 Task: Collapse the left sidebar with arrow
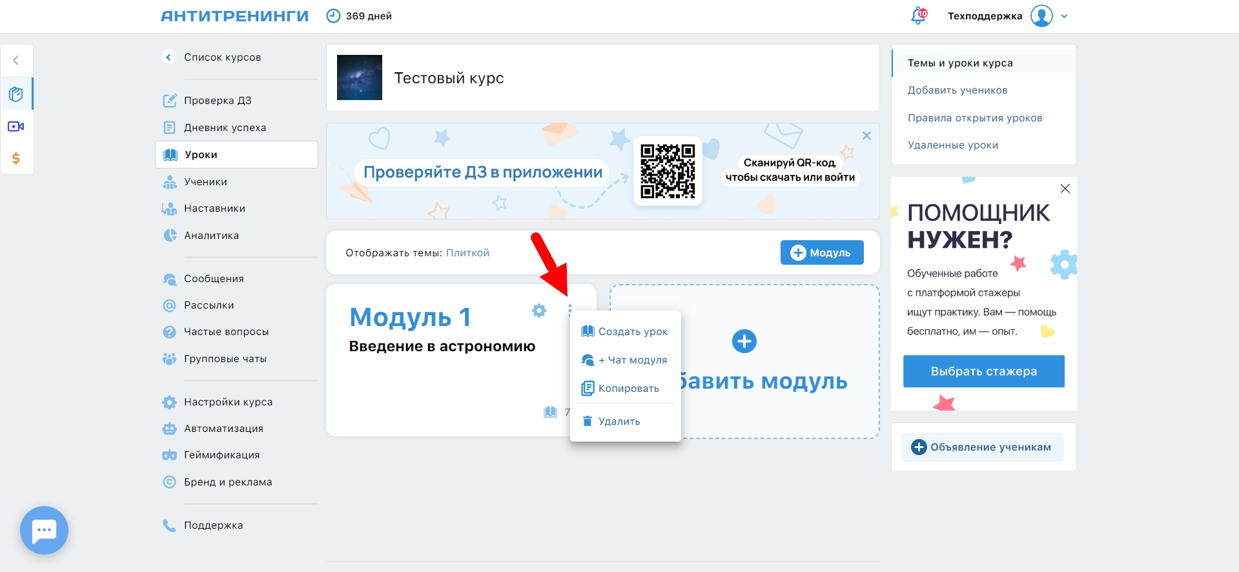pyautogui.click(x=16, y=61)
